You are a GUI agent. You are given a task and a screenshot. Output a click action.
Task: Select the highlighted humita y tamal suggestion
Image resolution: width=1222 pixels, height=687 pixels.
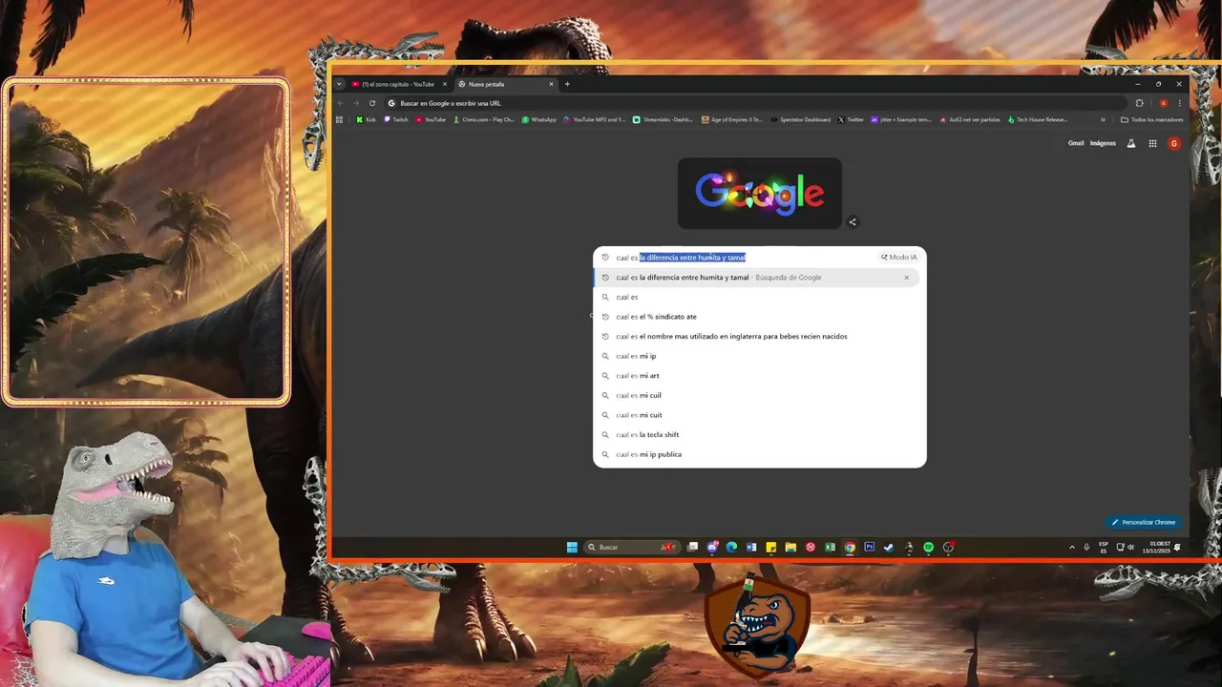coord(756,278)
